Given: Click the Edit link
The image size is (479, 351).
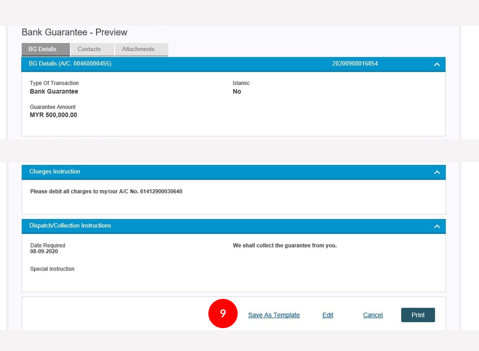Looking at the screenshot, I should (x=328, y=315).
